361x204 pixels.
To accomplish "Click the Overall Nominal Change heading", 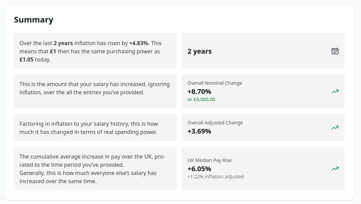I will tap(215, 83).
